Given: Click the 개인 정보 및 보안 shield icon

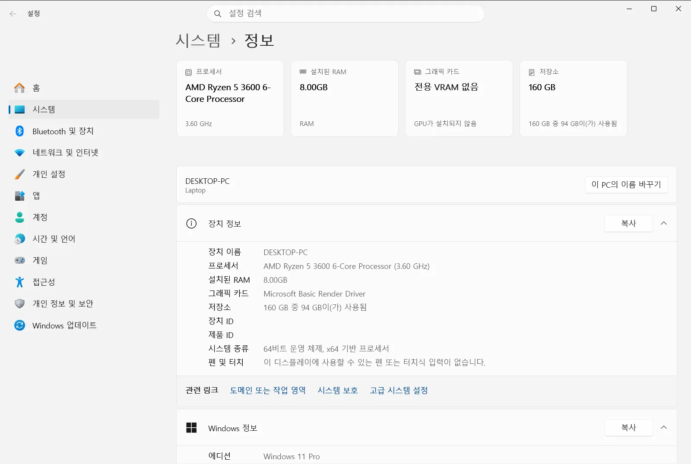Looking at the screenshot, I should 19,304.
